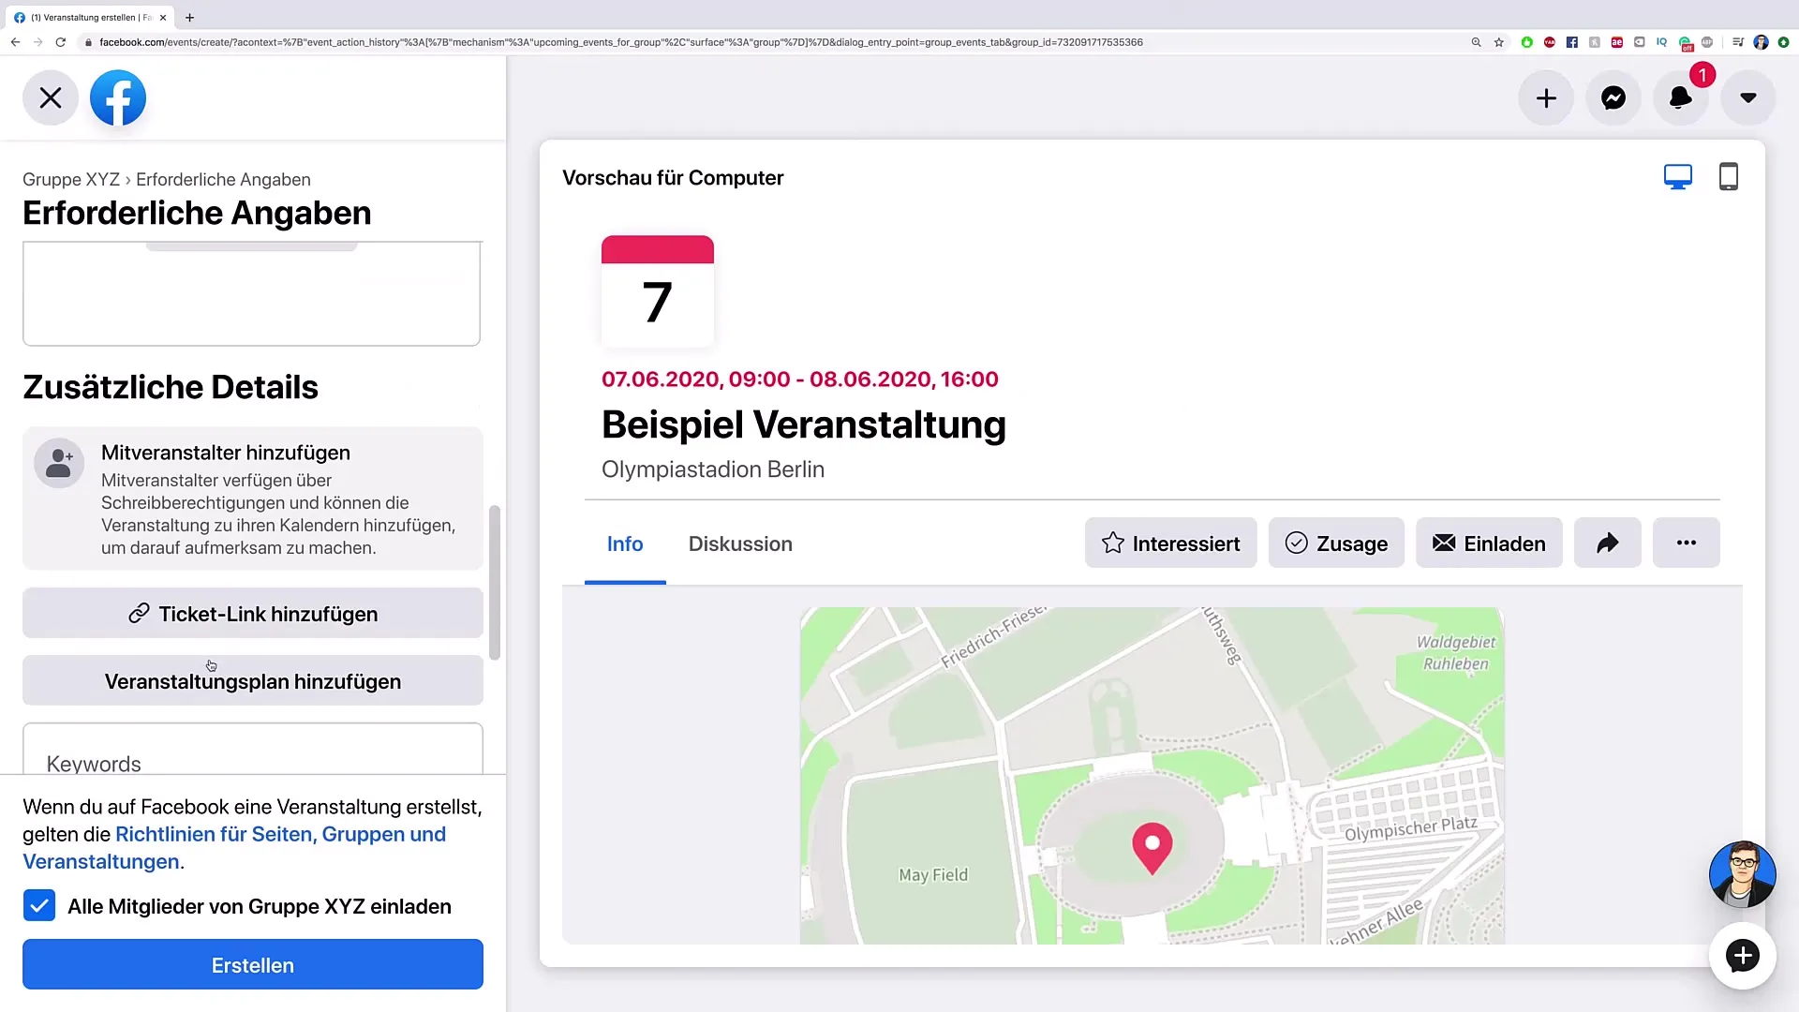This screenshot has height=1012, width=1799.
Task: Click the notification bell icon
Action: click(1683, 97)
